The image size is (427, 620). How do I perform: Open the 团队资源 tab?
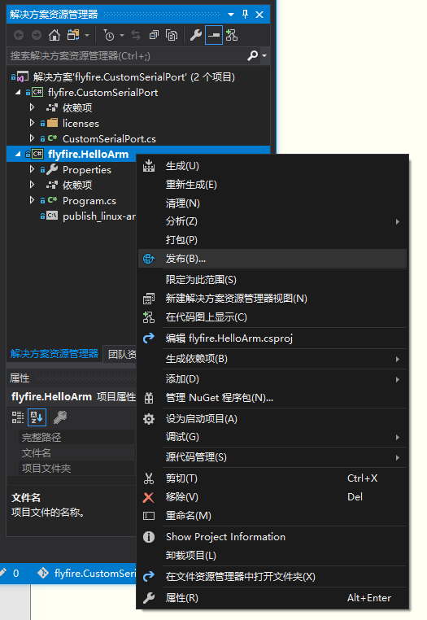pos(120,354)
